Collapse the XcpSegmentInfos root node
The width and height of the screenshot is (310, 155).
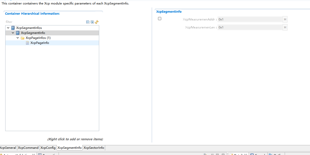coord(8,28)
